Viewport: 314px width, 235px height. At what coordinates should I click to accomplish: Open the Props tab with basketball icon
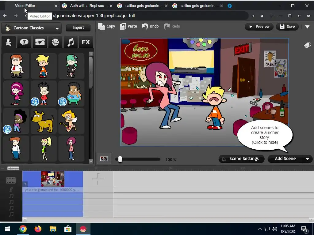(x=55, y=42)
